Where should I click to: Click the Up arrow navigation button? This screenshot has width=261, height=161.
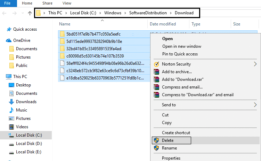[30, 13]
